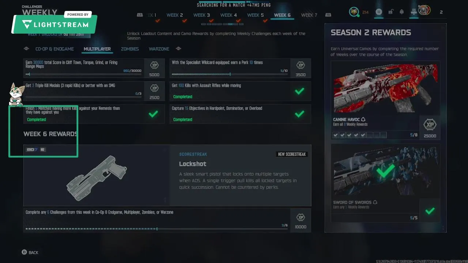Viewport: 468px width, 263px height.
Task: Cycle to previous category with left arrow beside Co-op
Action: coord(26,49)
